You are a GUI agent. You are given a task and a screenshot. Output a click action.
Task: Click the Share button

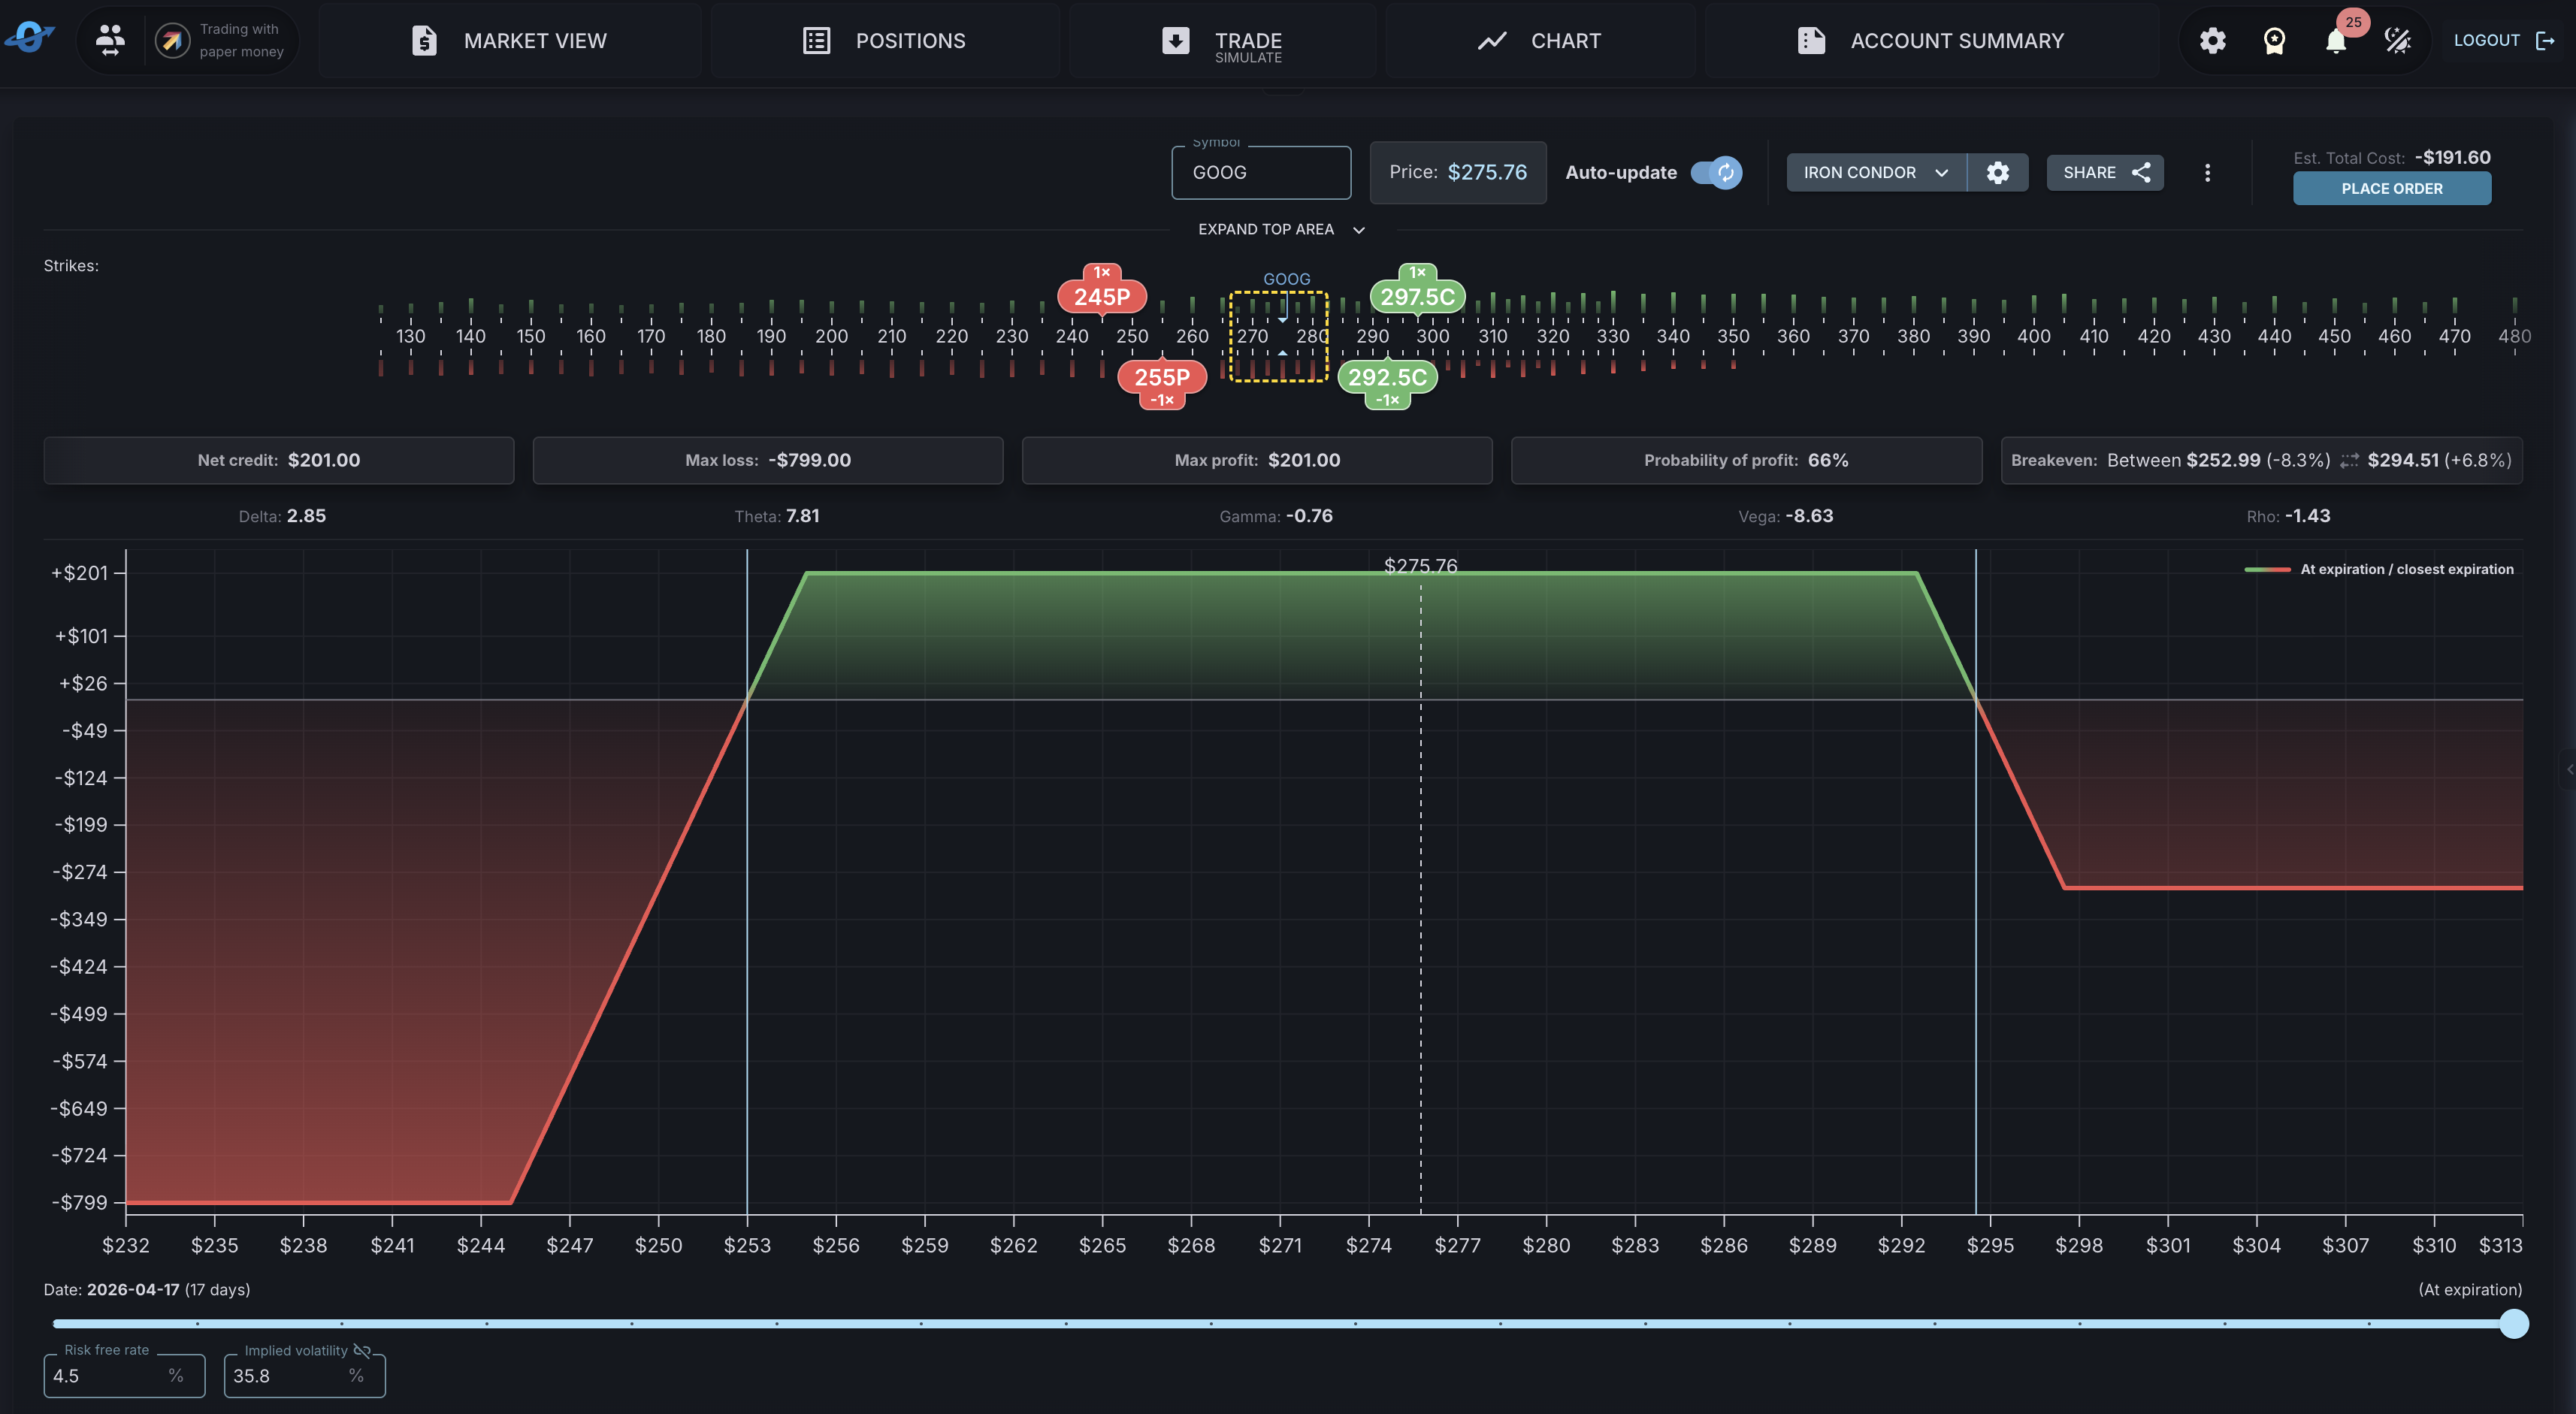pyautogui.click(x=2105, y=173)
